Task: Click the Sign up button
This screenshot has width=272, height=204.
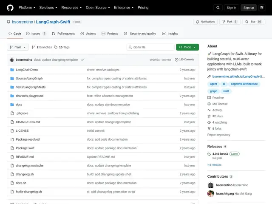Action: [x=248, y=8]
